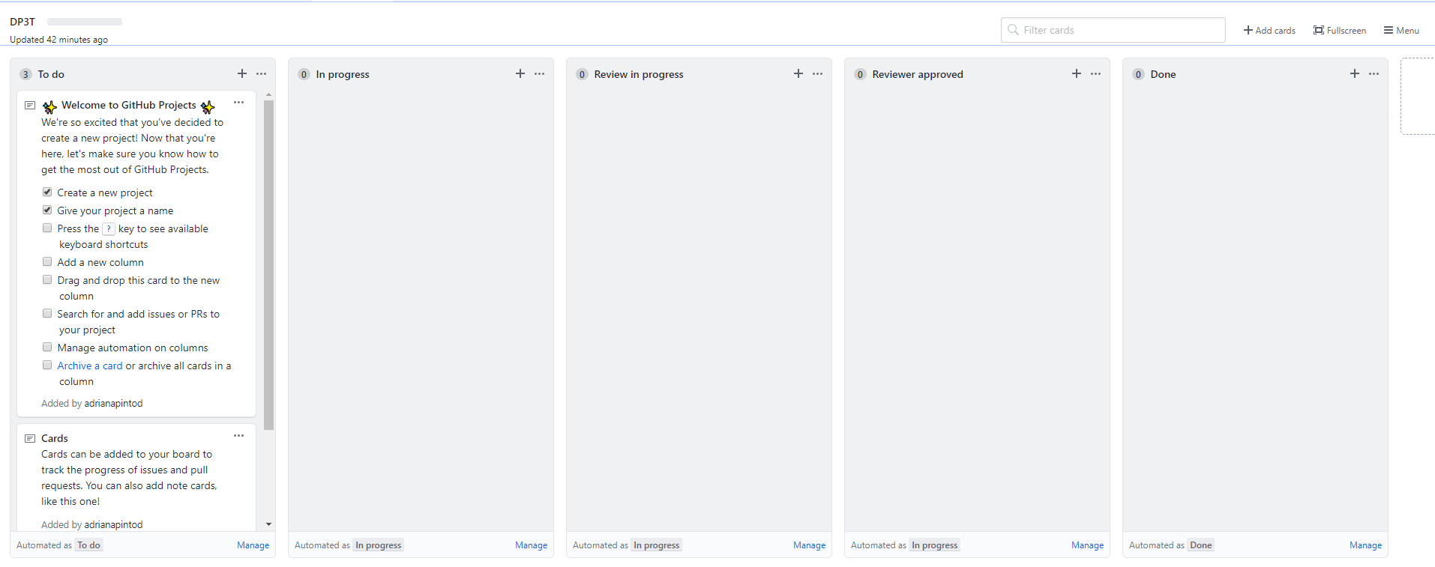
Task: Click the To do column scrollbar down arrow
Action: [x=268, y=524]
